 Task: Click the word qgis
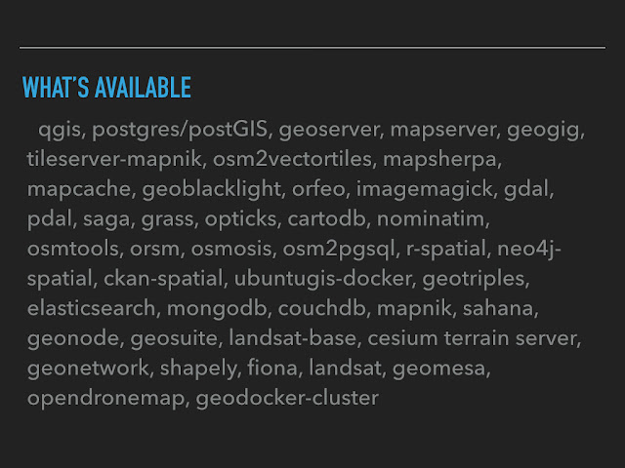click(60, 131)
